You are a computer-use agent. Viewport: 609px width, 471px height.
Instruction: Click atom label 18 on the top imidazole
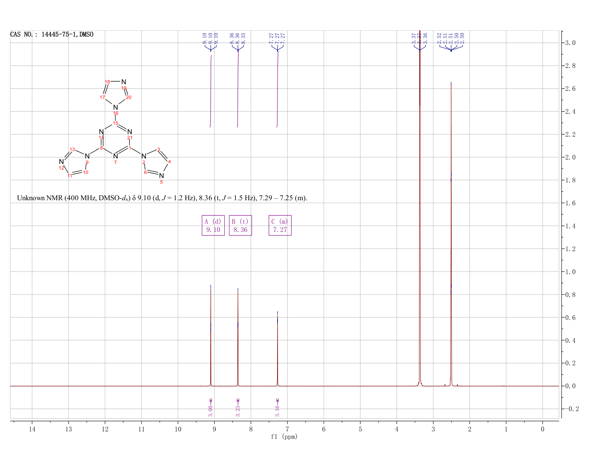tap(107, 82)
